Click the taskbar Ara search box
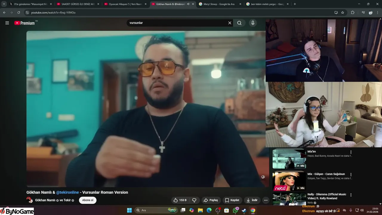 pos(157,210)
